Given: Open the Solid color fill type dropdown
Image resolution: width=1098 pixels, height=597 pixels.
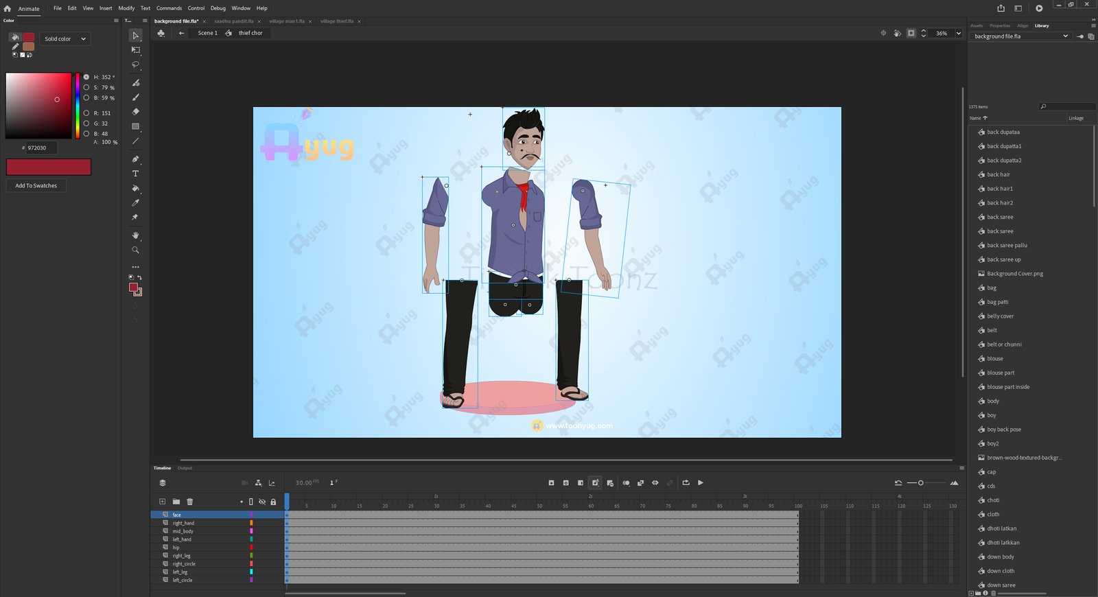Looking at the screenshot, I should coord(65,39).
